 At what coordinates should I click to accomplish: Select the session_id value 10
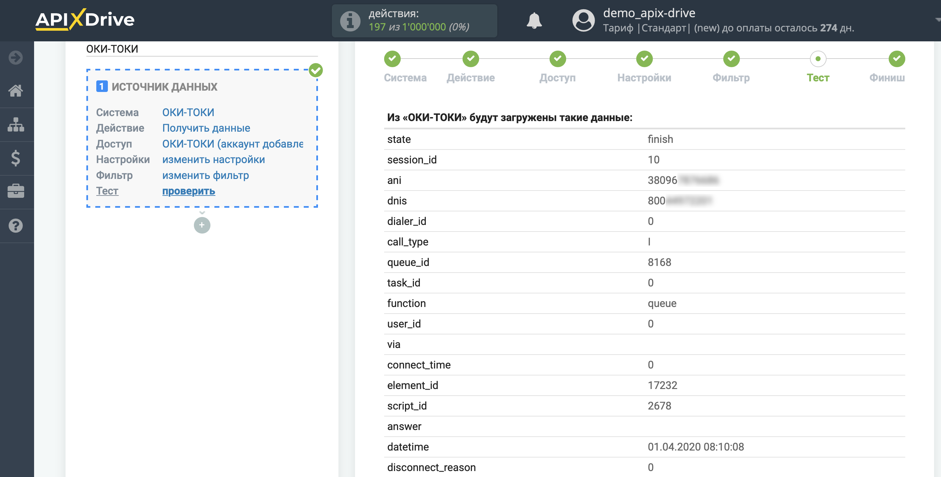click(653, 160)
